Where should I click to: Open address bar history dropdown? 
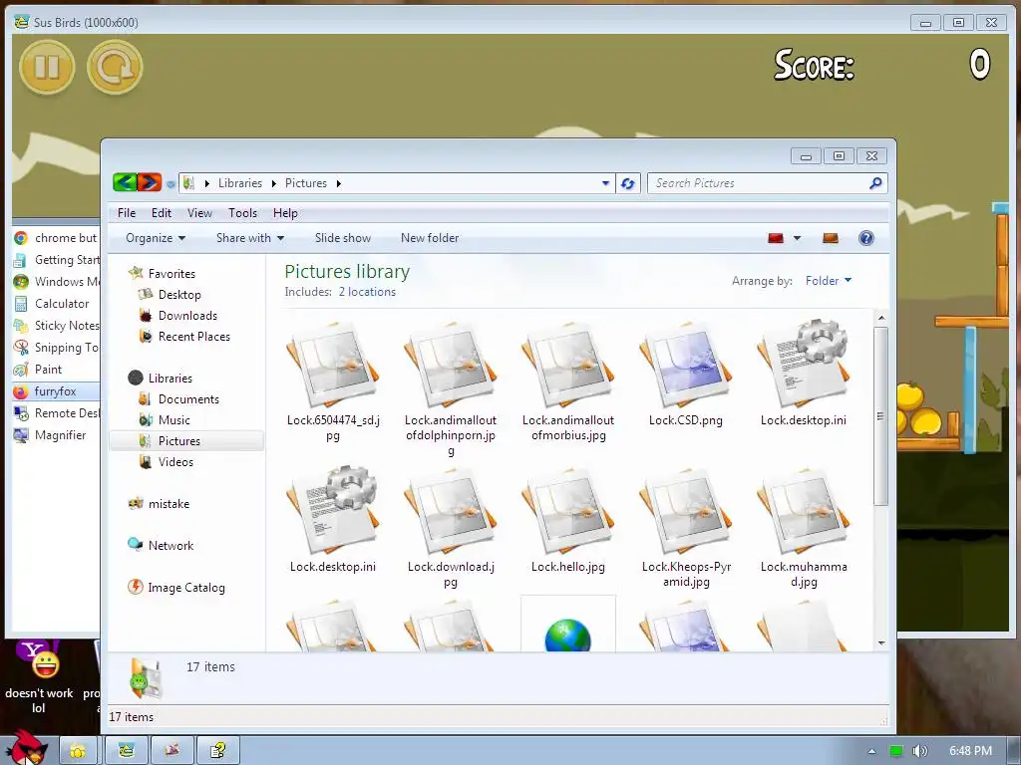click(605, 183)
